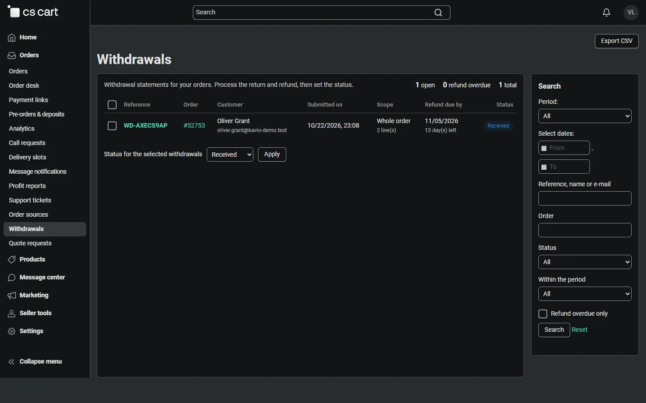646x403 pixels.
Task: Reset the search filters
Action: (580, 330)
